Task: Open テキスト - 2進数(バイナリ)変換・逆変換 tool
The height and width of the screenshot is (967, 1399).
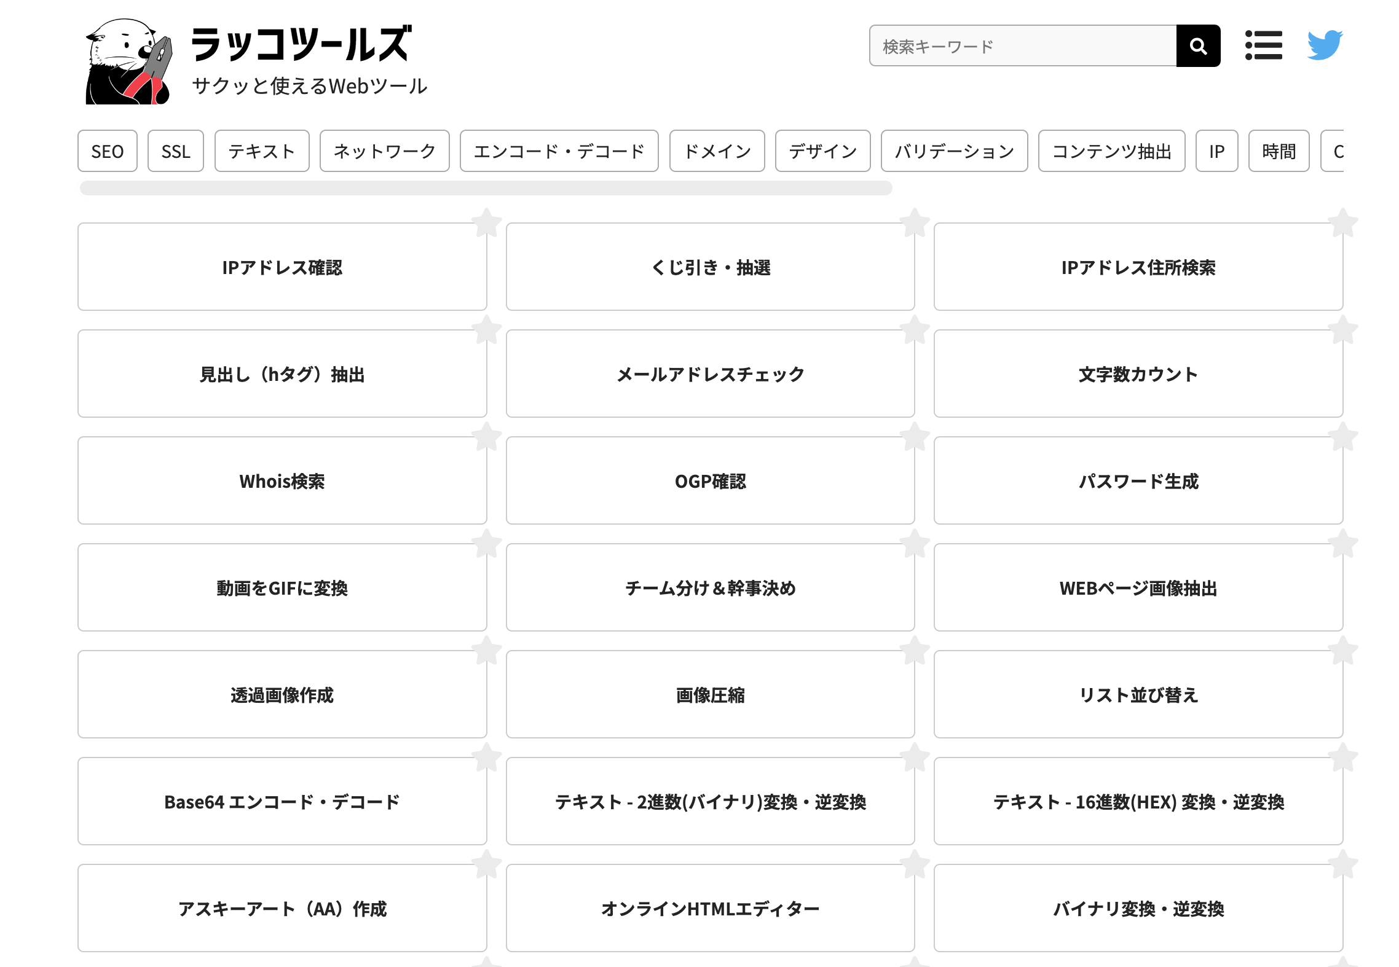Action: (711, 802)
